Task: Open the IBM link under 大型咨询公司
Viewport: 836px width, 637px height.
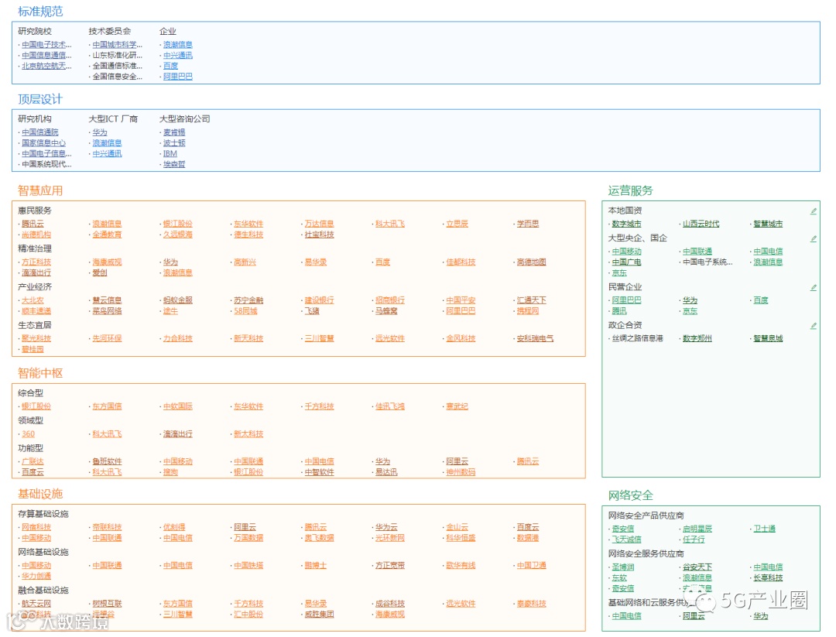Action: click(170, 153)
